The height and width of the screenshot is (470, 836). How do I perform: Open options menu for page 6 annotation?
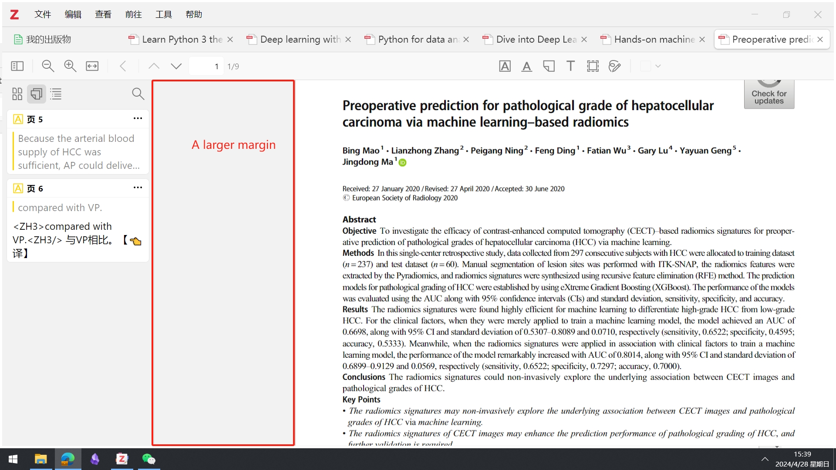(138, 188)
